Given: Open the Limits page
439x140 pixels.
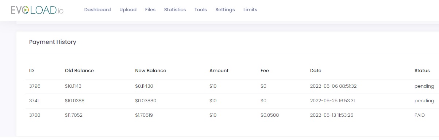Looking at the screenshot, I should point(250,10).
